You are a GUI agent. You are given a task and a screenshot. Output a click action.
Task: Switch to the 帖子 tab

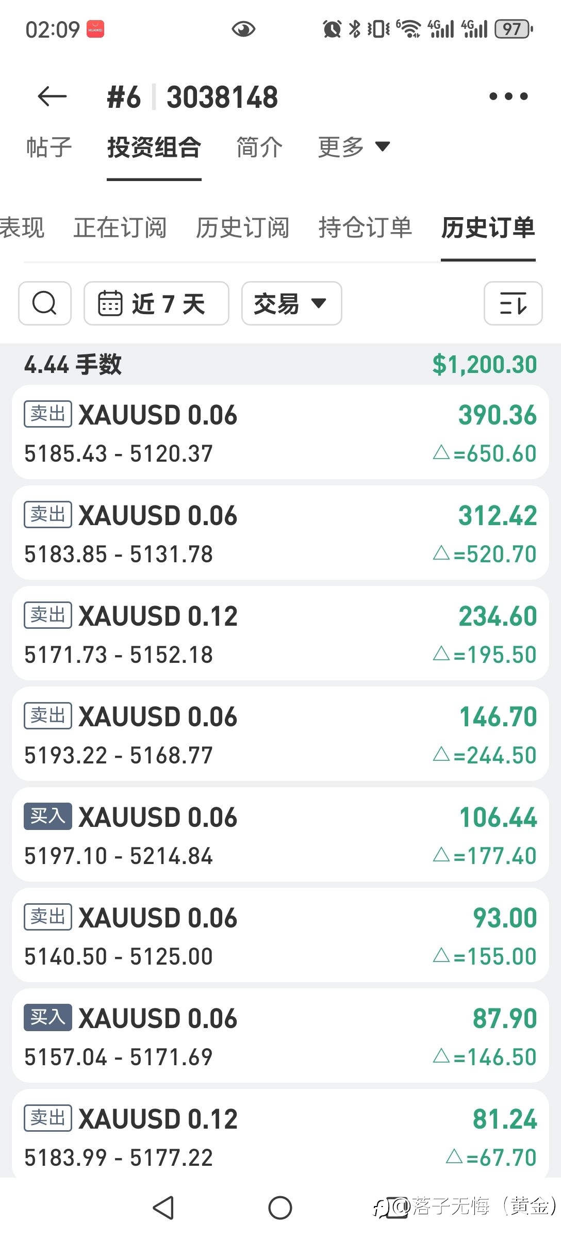(x=49, y=147)
